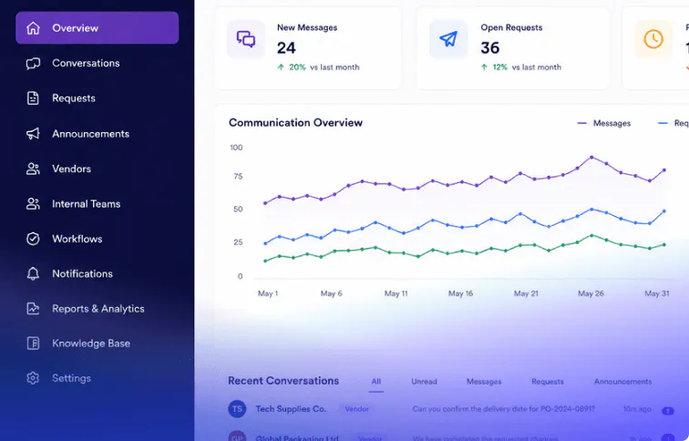This screenshot has width=689, height=441.
Task: Switch to the Announcements conversations tab
Action: 622,382
